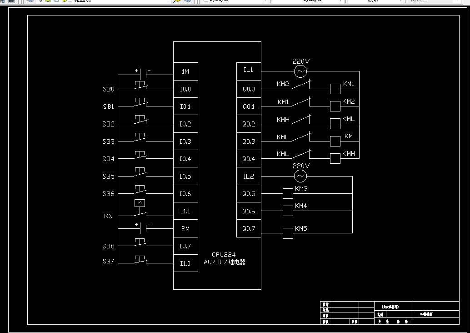Pick the KS speed relay label

coord(108,216)
